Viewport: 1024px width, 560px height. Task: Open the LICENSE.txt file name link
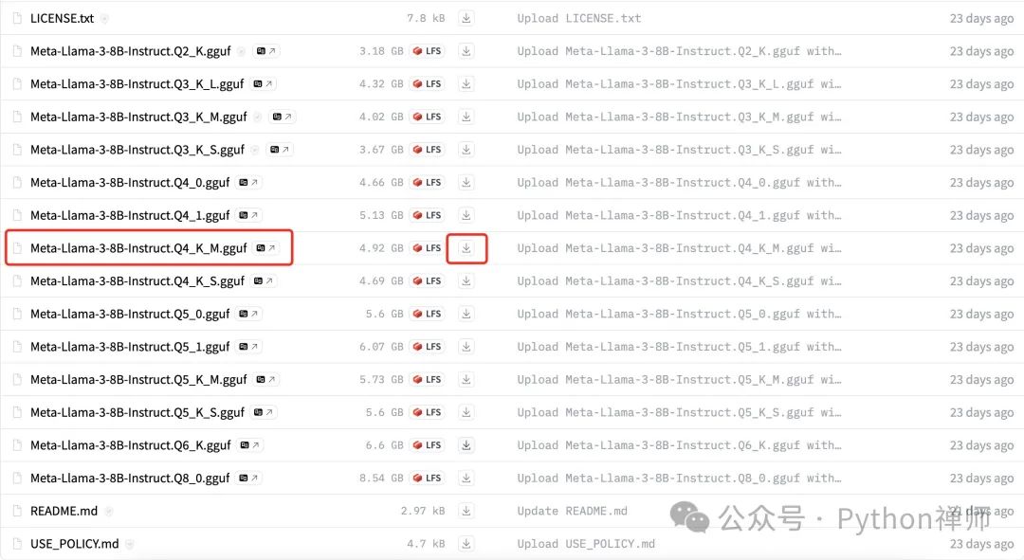[62, 18]
